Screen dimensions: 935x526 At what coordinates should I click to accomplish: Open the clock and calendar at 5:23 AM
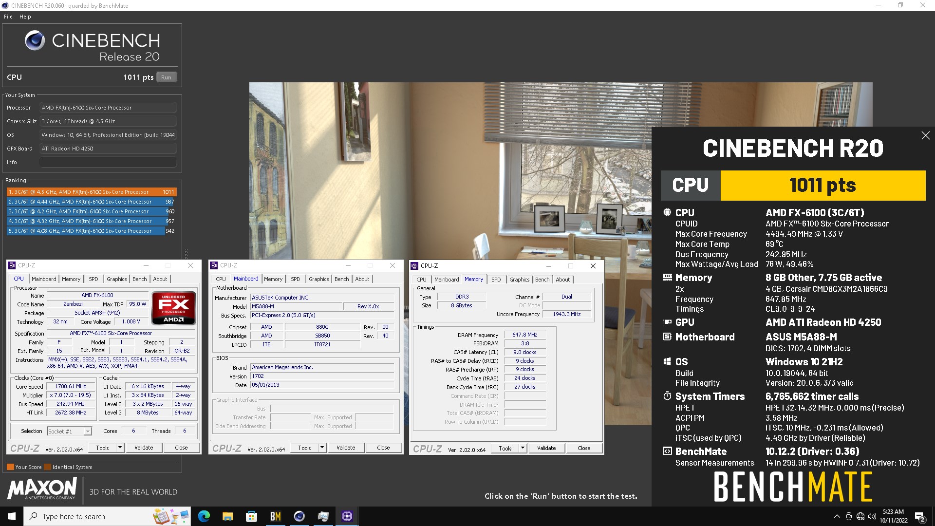pos(893,516)
